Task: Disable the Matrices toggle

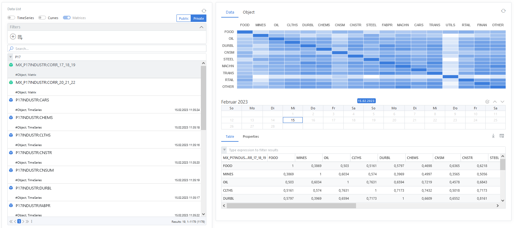Action: [67, 18]
